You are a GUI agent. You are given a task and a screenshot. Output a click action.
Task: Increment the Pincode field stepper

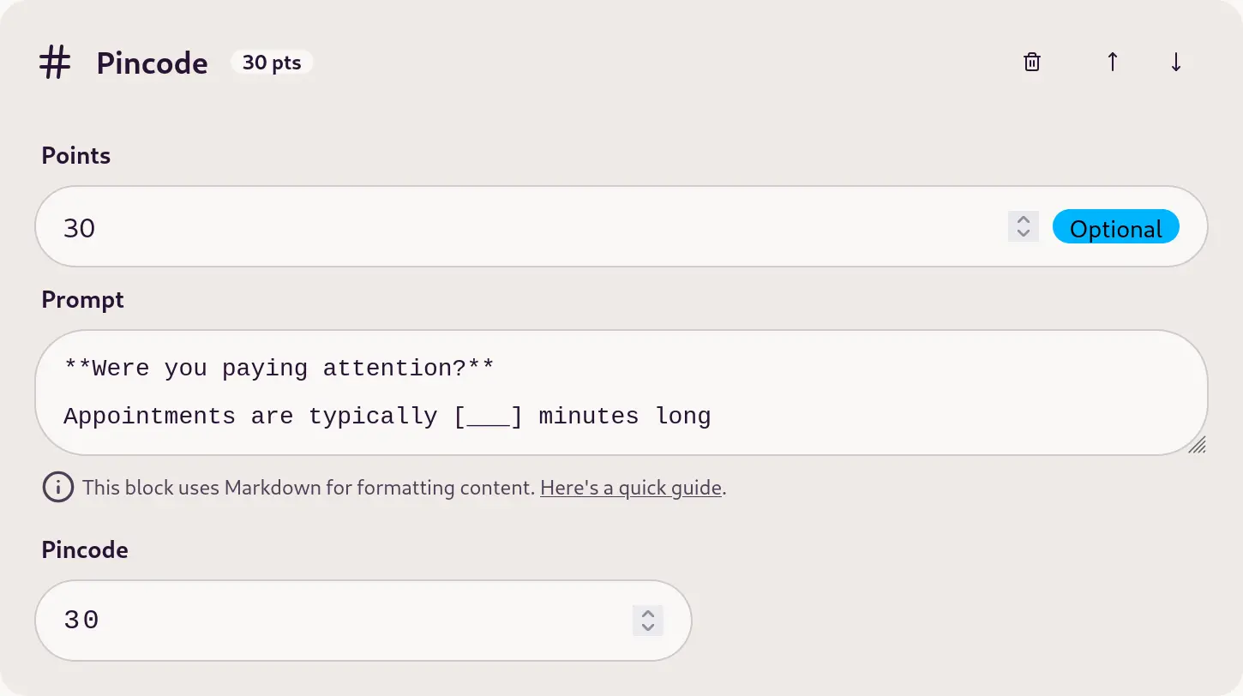tap(648, 614)
